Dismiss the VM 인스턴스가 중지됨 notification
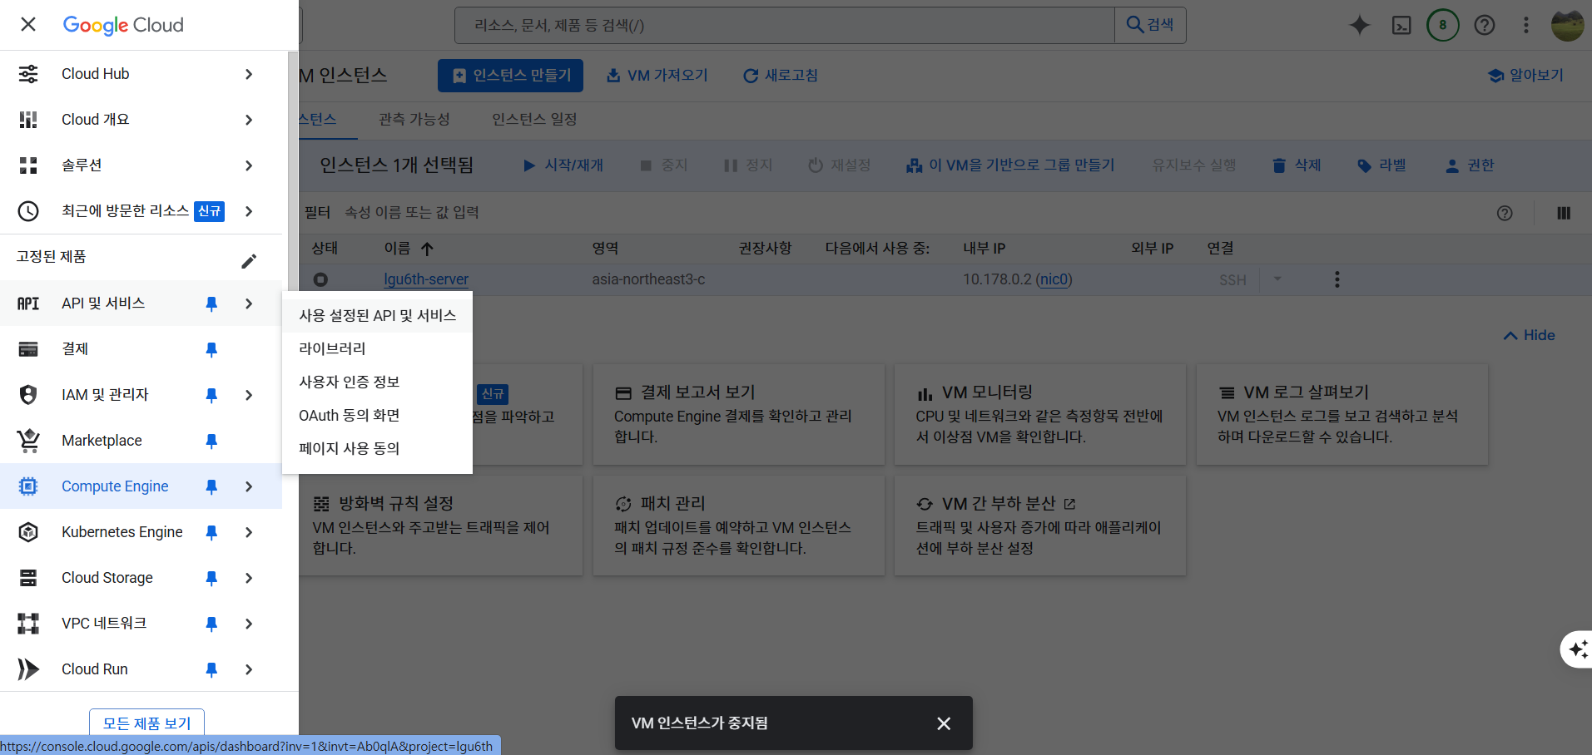The height and width of the screenshot is (755, 1592). pyautogui.click(x=944, y=723)
